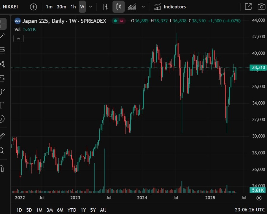This screenshot has height=214, width=267.
Task: Select the trend line drawing tool
Action: tap(2, 36)
